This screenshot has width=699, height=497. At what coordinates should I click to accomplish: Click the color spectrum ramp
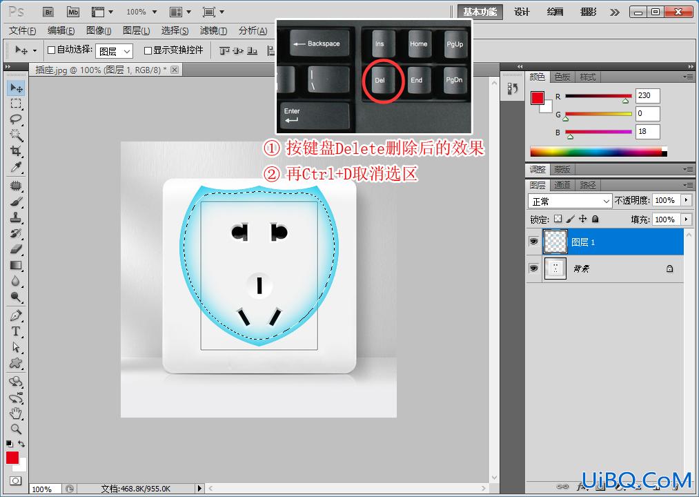(x=598, y=152)
